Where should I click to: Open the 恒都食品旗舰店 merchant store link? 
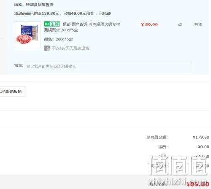[40, 5]
